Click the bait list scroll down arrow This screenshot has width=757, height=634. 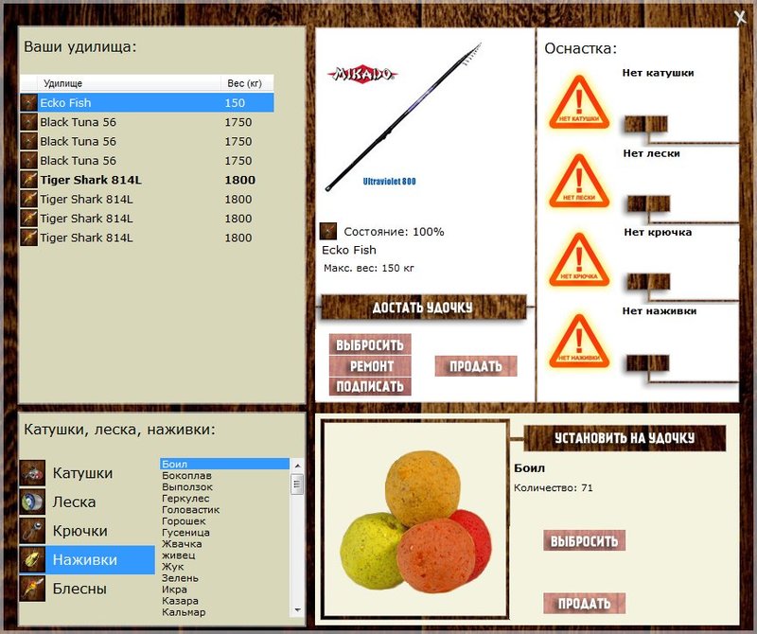click(x=297, y=610)
